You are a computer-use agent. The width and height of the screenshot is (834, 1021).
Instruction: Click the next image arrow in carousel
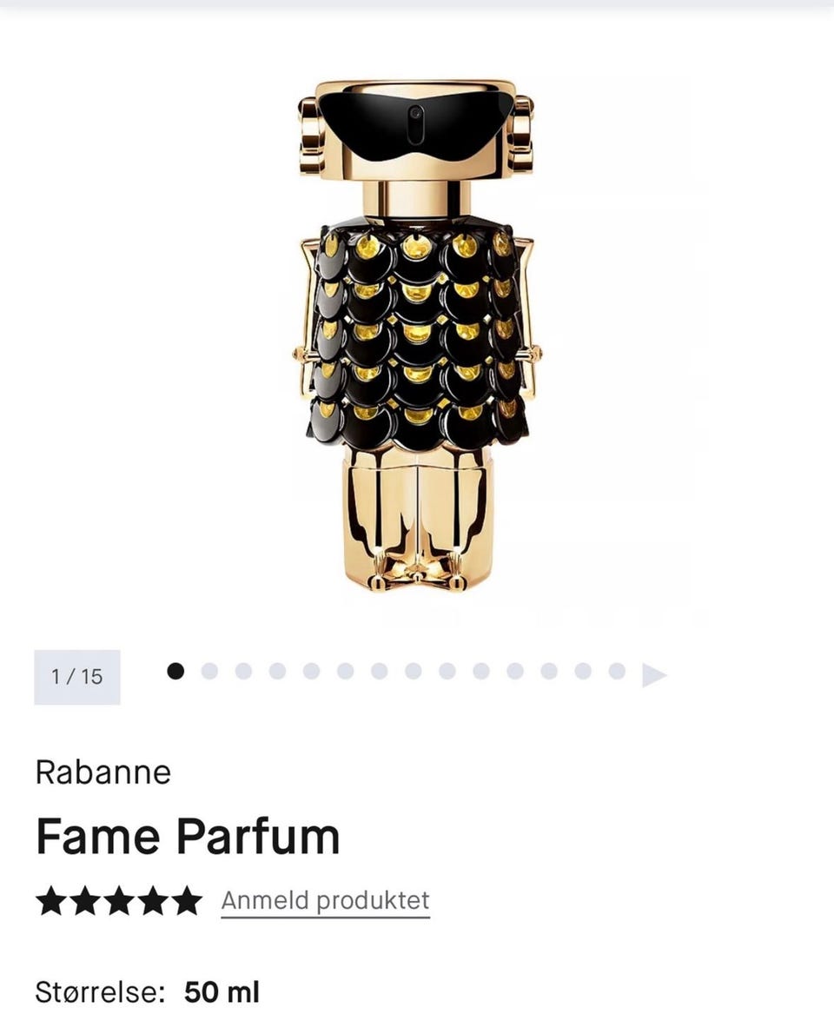click(x=653, y=675)
